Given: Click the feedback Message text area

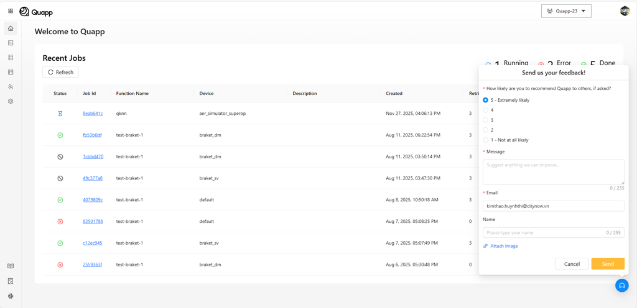Looking at the screenshot, I should click(x=553, y=171).
